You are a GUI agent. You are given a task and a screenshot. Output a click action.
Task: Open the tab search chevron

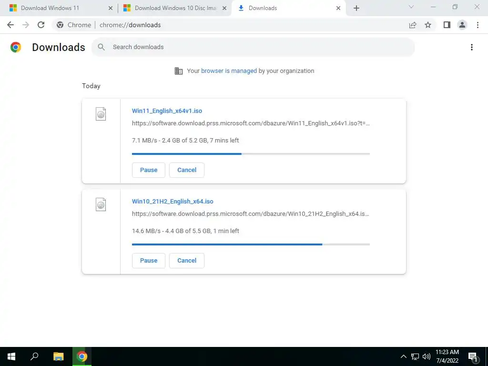[411, 7]
